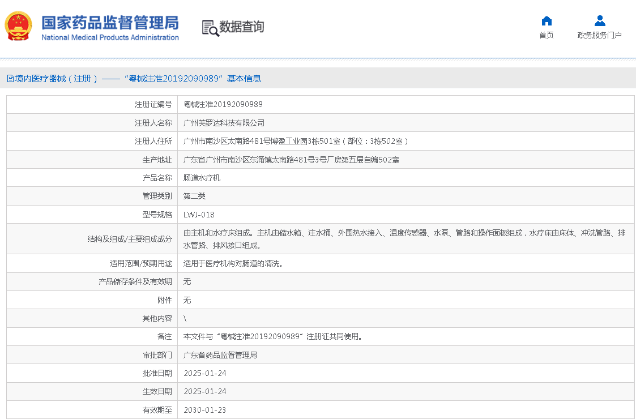Click the government service portal user icon
Viewport: 636px width, 419px height.
pyautogui.click(x=599, y=21)
